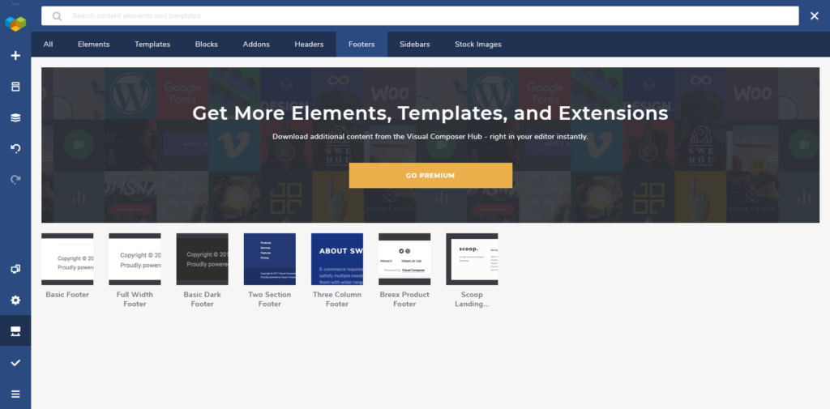830x409 pixels.
Task: Close the Hub panel with X
Action: point(814,16)
